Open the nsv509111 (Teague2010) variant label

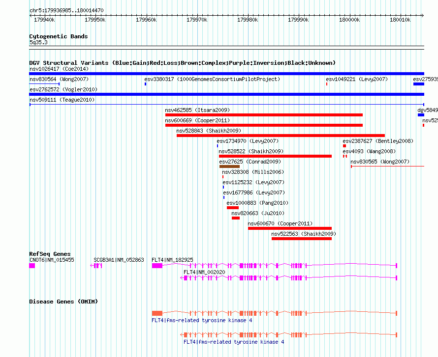click(x=62, y=100)
